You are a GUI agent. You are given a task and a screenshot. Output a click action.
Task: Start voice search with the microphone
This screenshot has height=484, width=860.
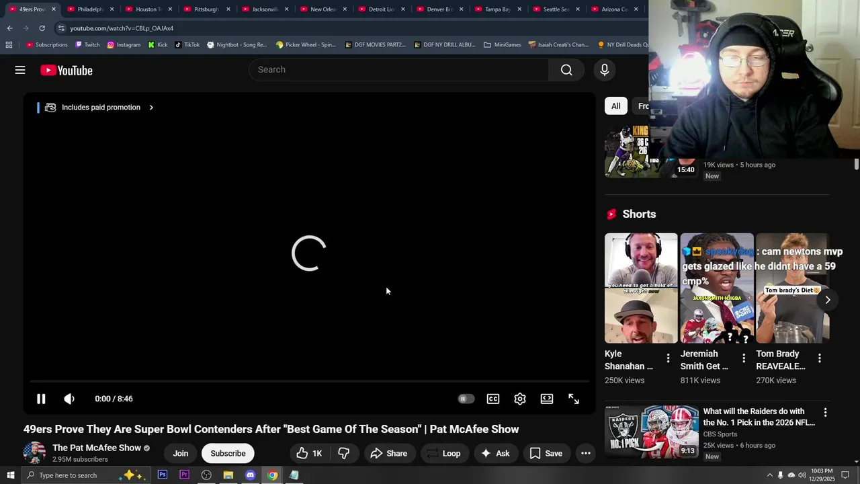[x=605, y=70]
